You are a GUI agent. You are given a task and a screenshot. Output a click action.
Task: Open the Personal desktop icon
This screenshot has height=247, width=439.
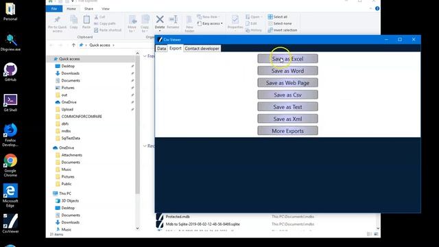point(10,12)
